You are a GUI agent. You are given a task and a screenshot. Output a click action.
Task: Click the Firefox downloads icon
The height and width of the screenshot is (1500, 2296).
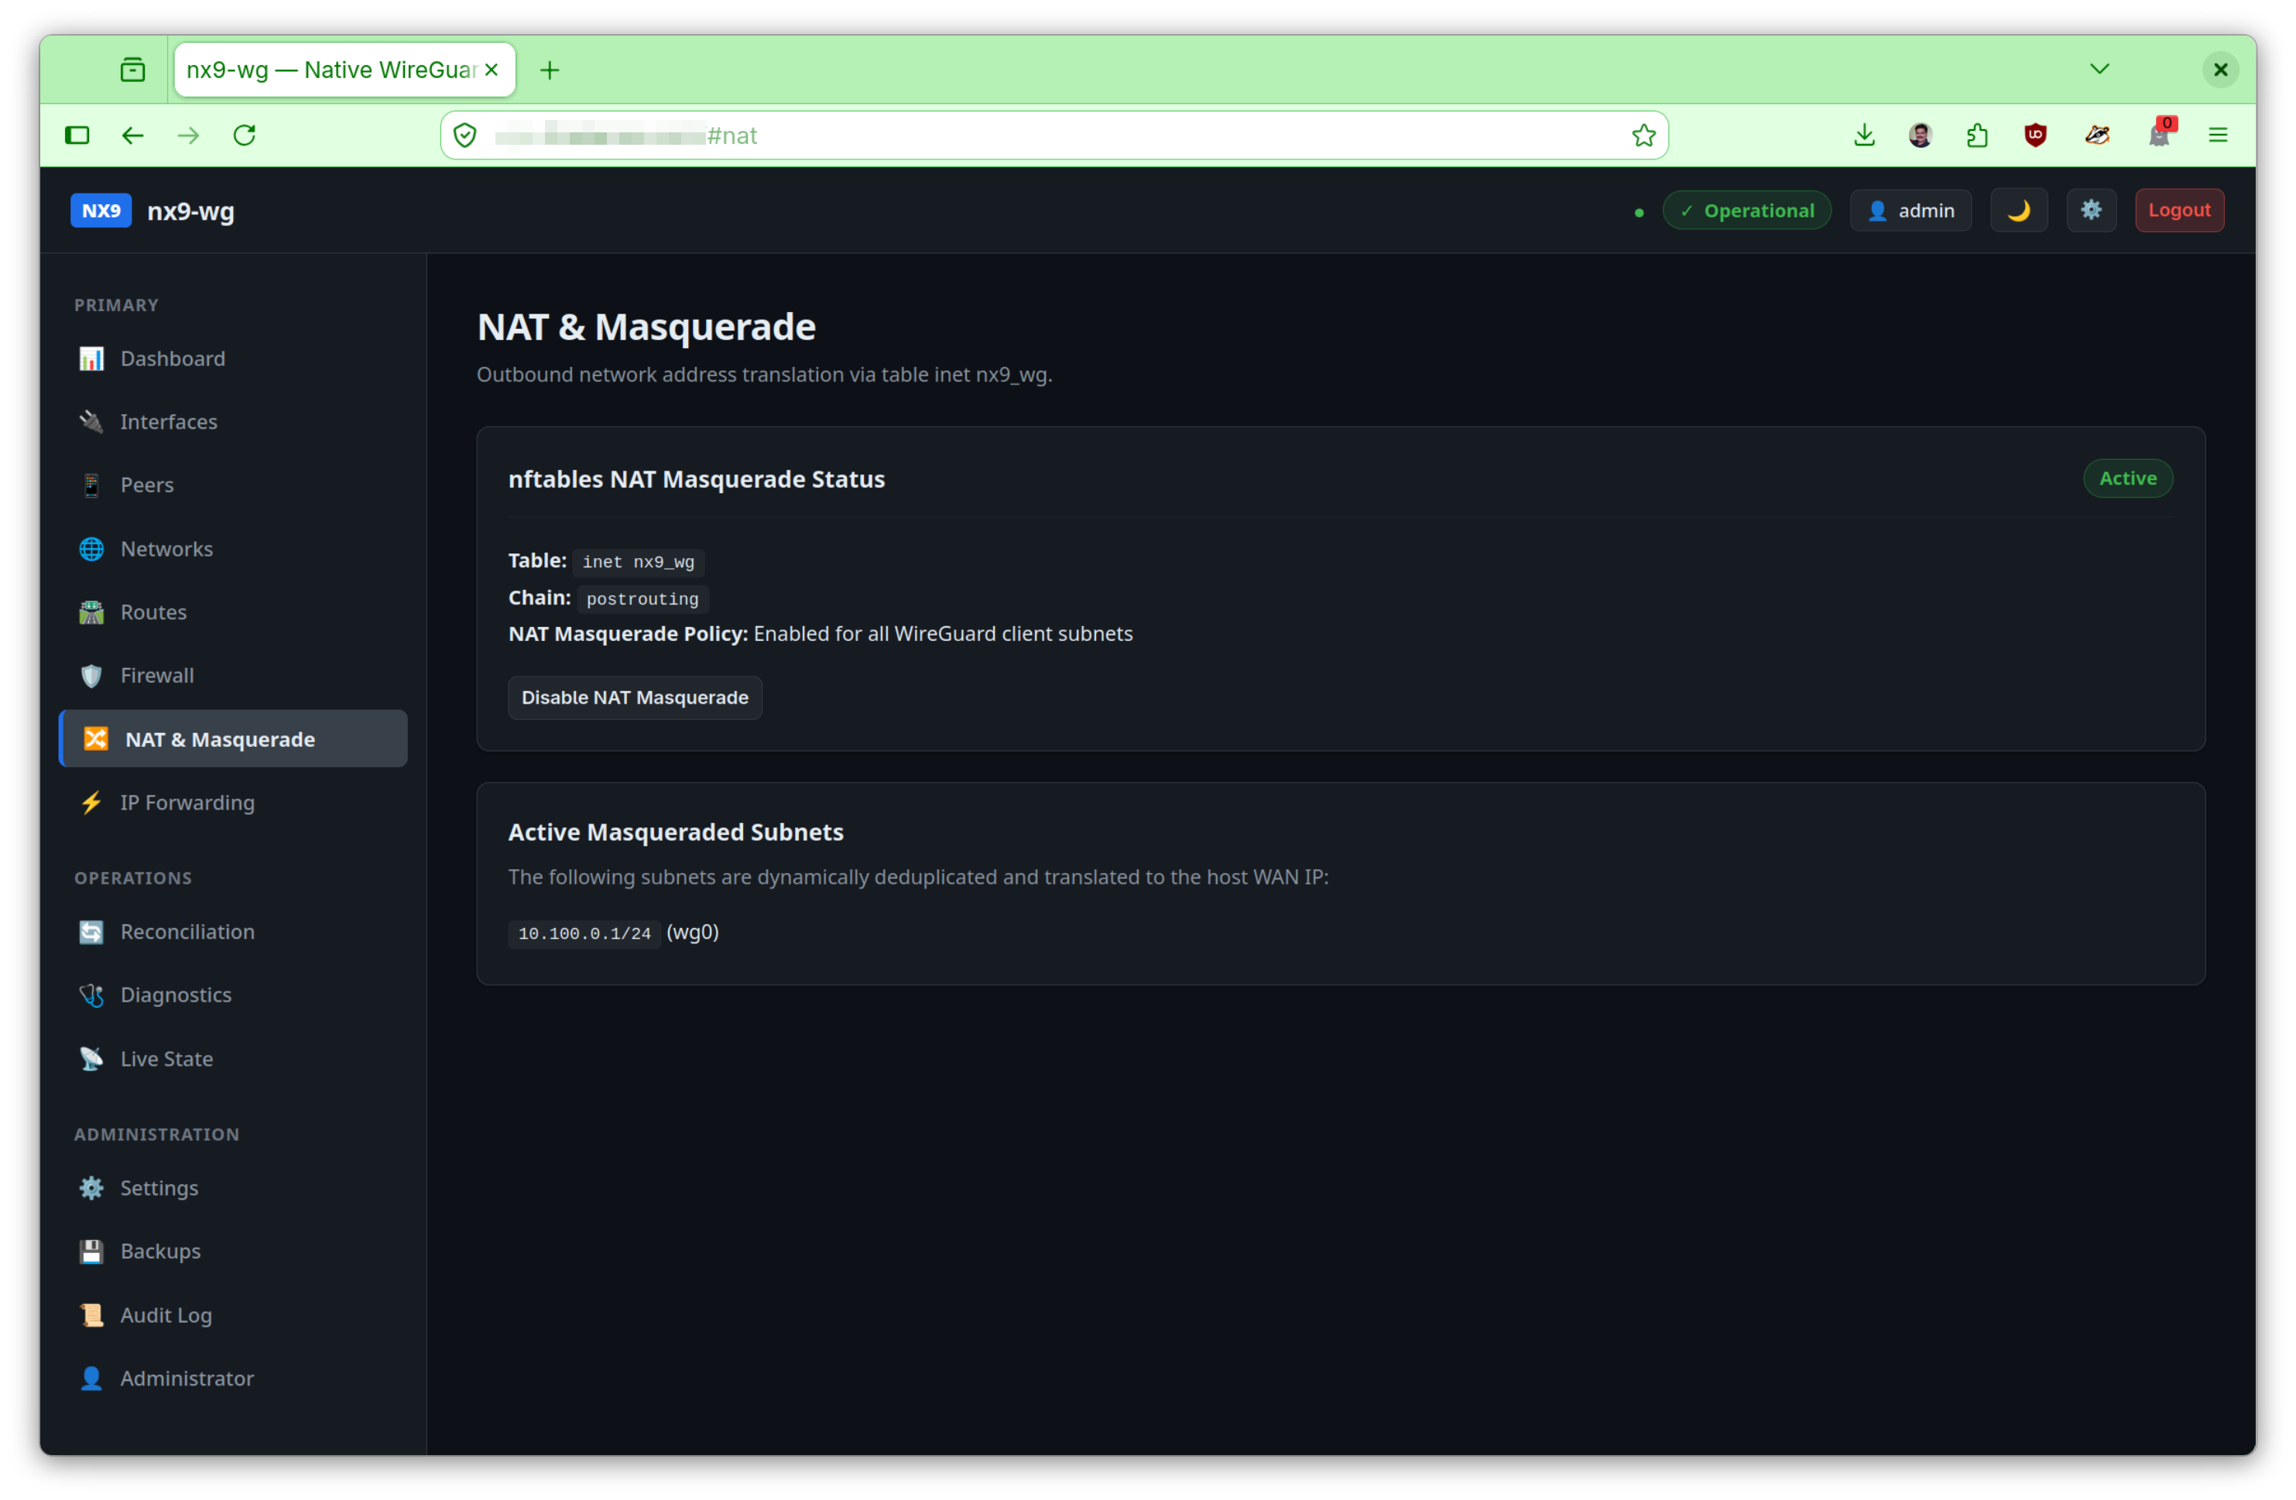pyautogui.click(x=1864, y=135)
